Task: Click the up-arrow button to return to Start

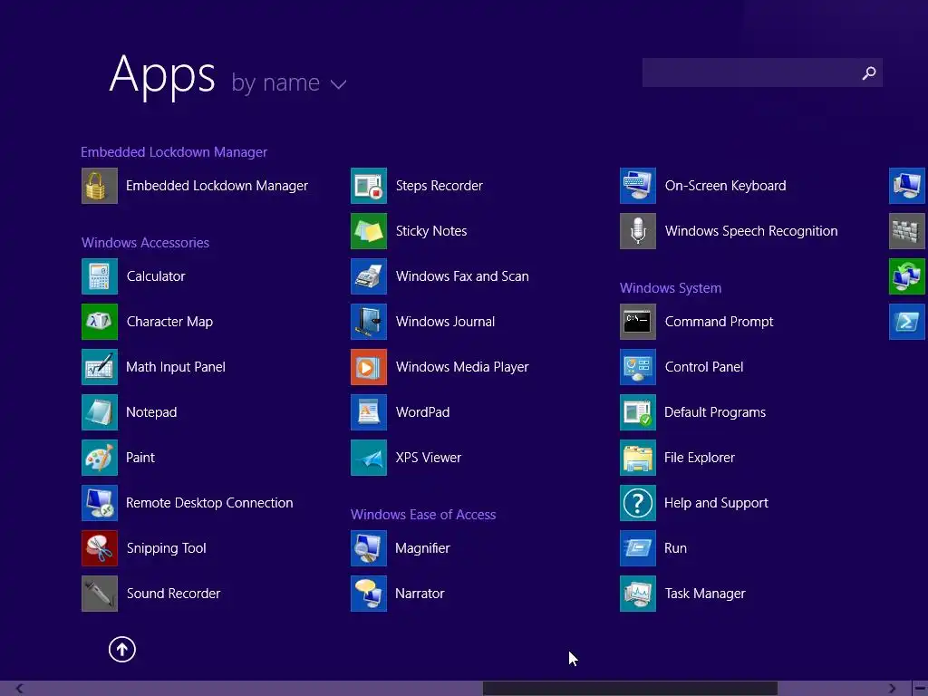Action: [122, 649]
